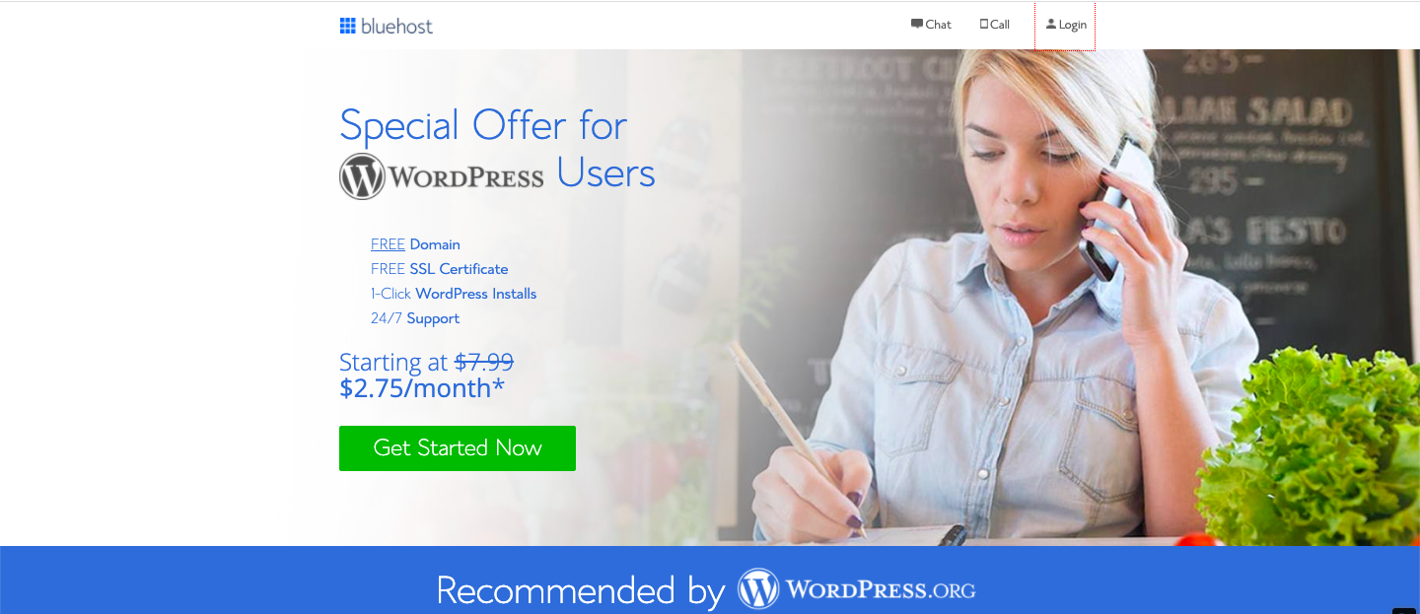Click the Special Offer for headline
Image resolution: width=1420 pixels, height=614 pixels.
(483, 125)
